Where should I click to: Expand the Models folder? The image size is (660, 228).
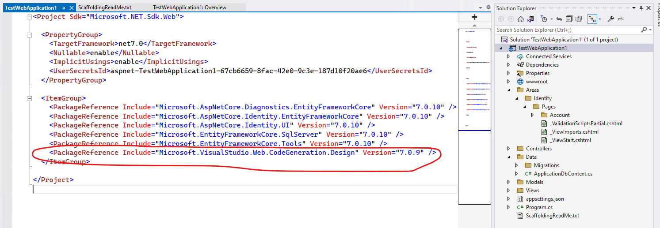click(x=509, y=182)
